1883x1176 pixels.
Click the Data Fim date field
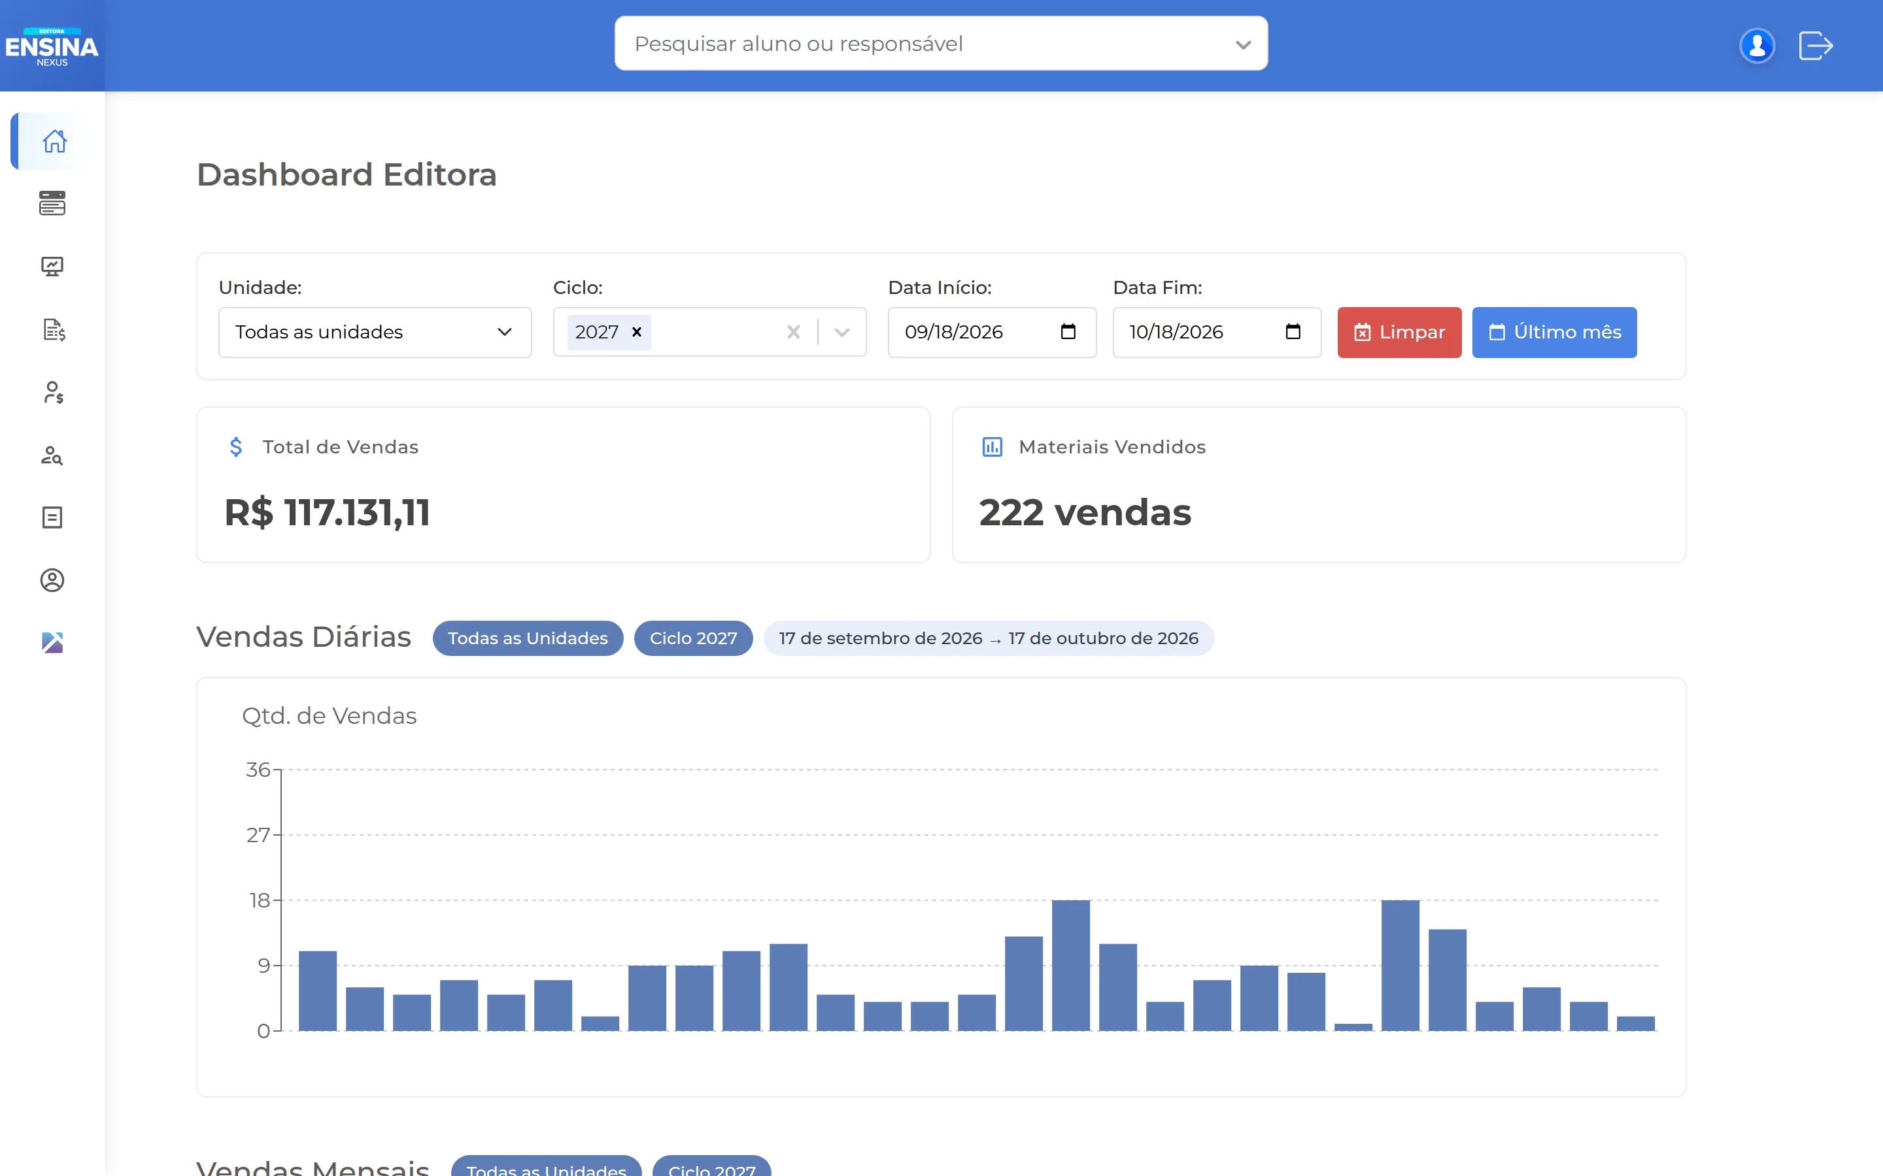1217,332
